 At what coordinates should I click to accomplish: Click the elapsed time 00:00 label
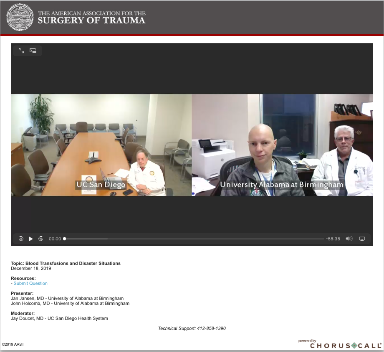pos(55,239)
